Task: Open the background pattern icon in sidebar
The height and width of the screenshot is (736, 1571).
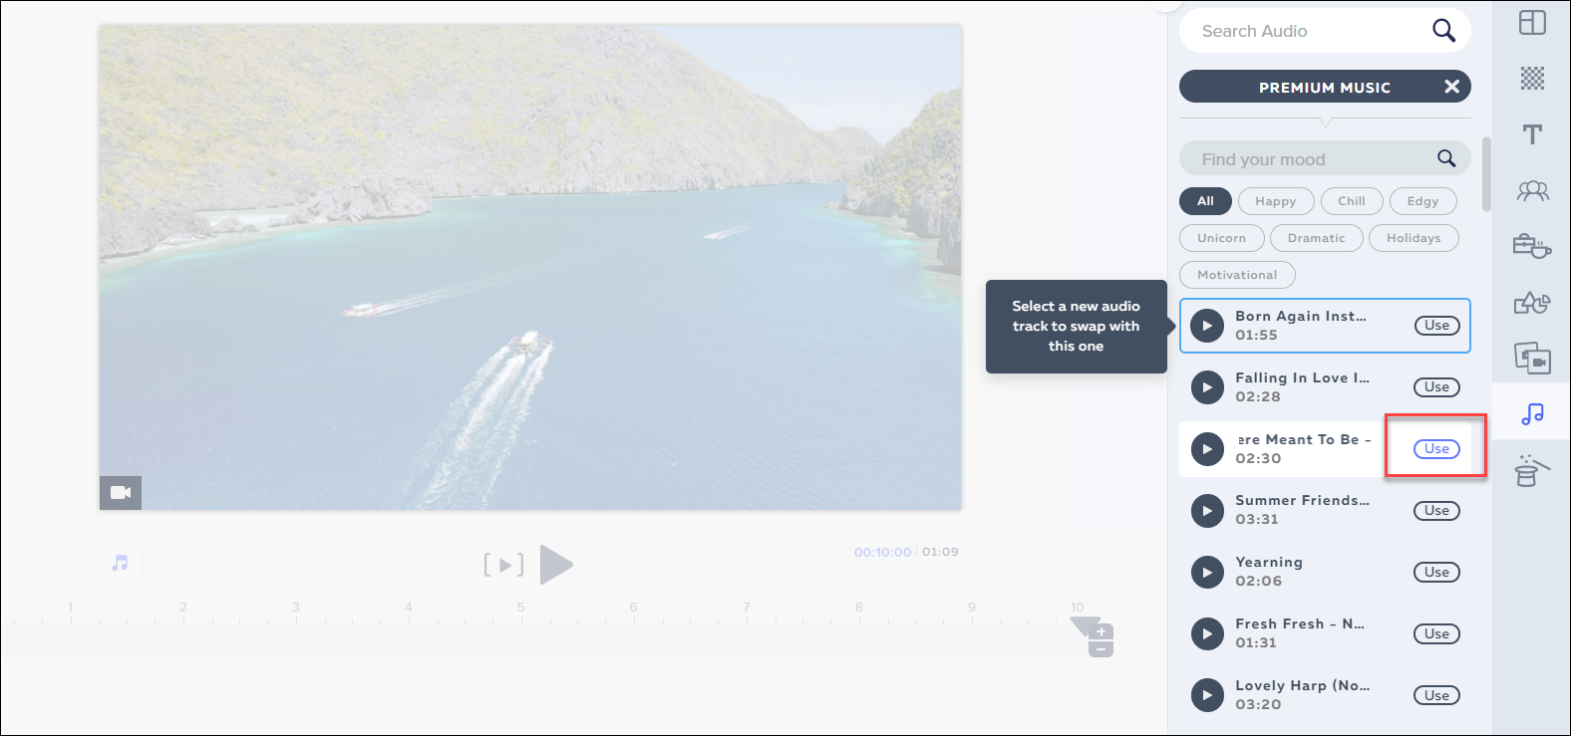Action: (1532, 78)
